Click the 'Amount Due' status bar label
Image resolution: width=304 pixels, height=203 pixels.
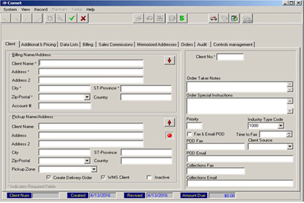(x=194, y=195)
